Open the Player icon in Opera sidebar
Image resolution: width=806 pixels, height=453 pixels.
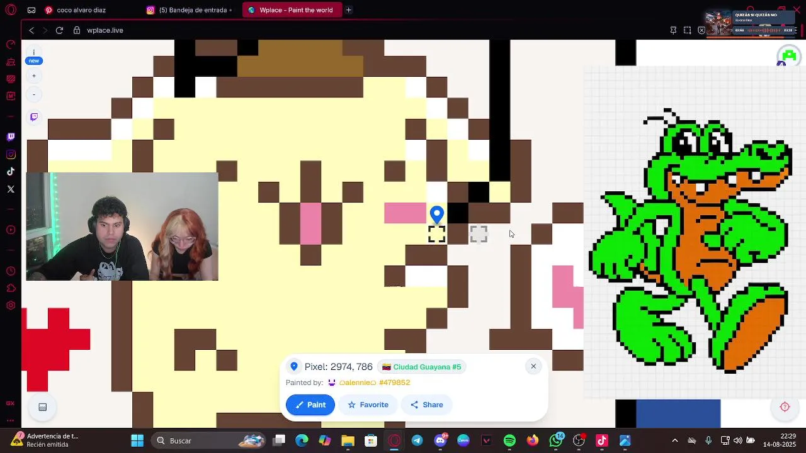click(x=11, y=230)
